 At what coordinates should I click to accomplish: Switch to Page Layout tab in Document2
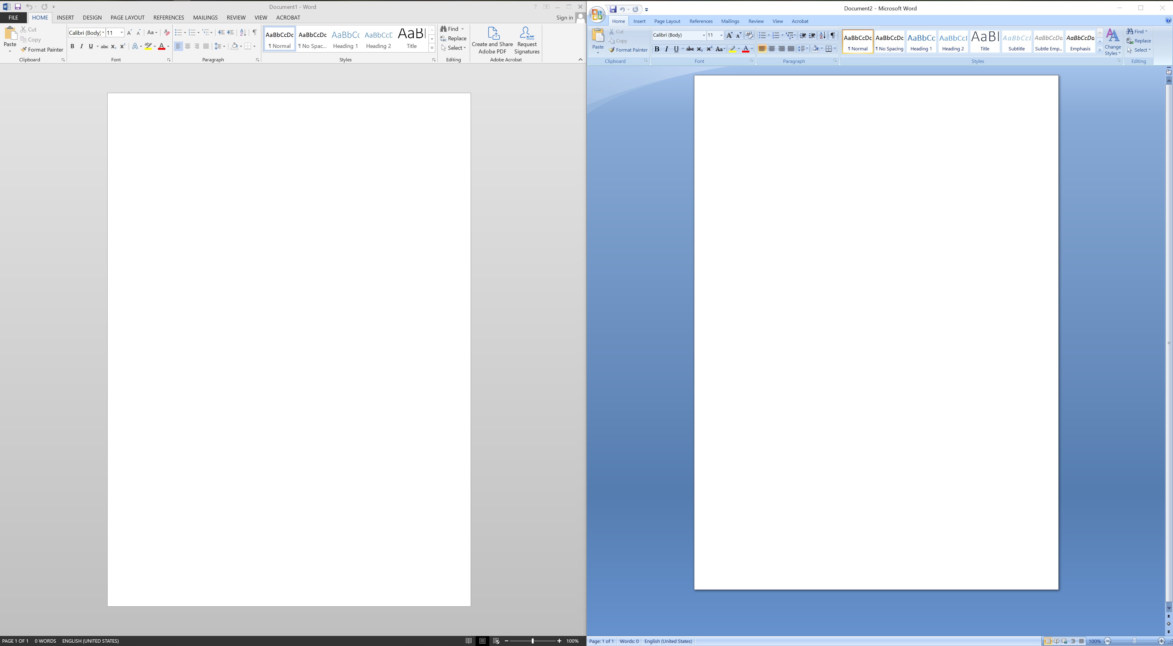tap(667, 21)
